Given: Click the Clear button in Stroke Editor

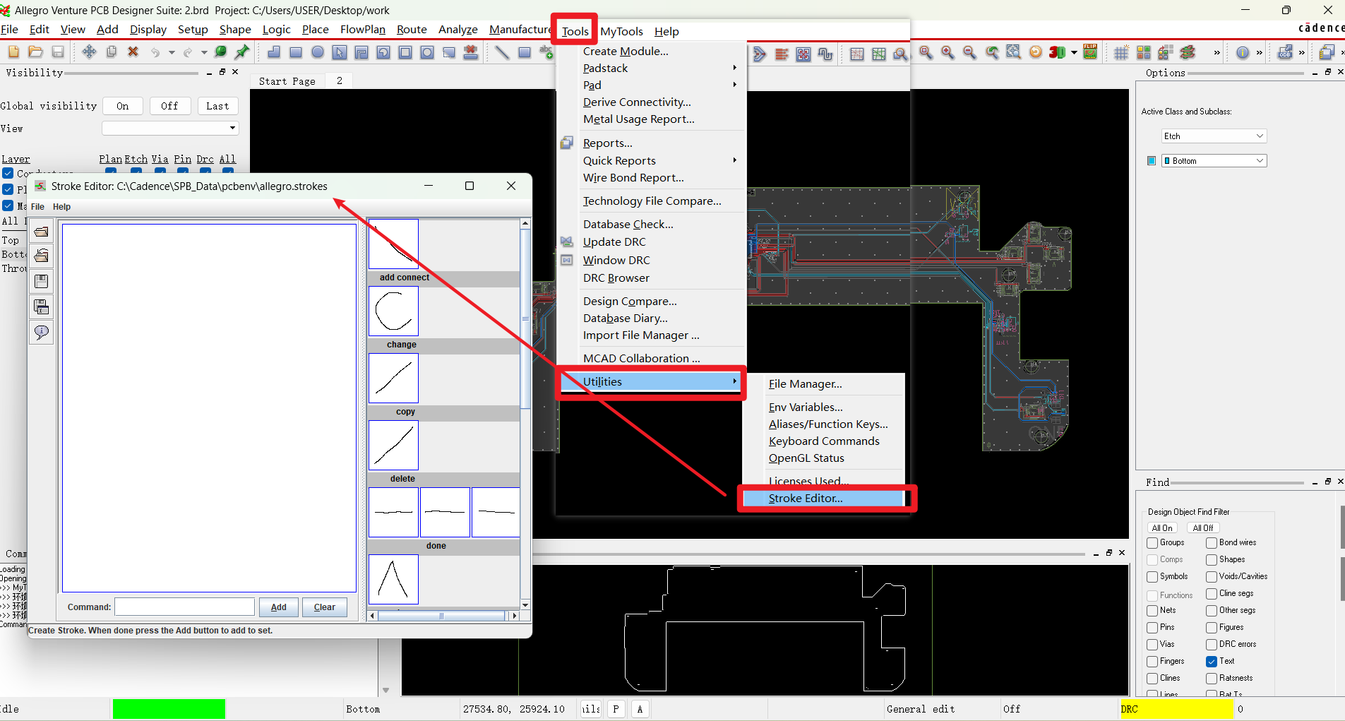Looking at the screenshot, I should click(x=325, y=607).
